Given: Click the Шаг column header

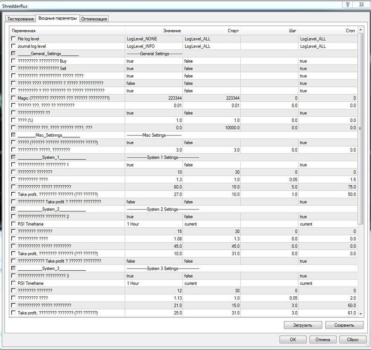Looking at the screenshot, I should (269, 30).
